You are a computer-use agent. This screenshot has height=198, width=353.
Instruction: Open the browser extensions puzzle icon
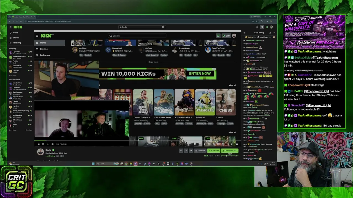[262, 21]
